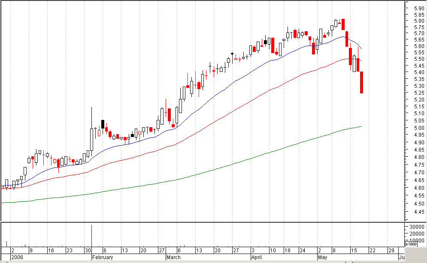Select the 5.25 price axis value
This screenshot has height=263, width=427.
point(419,93)
